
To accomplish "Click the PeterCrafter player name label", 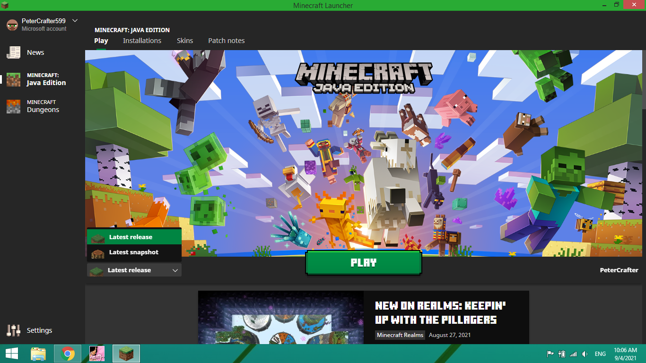I will [x=619, y=270].
